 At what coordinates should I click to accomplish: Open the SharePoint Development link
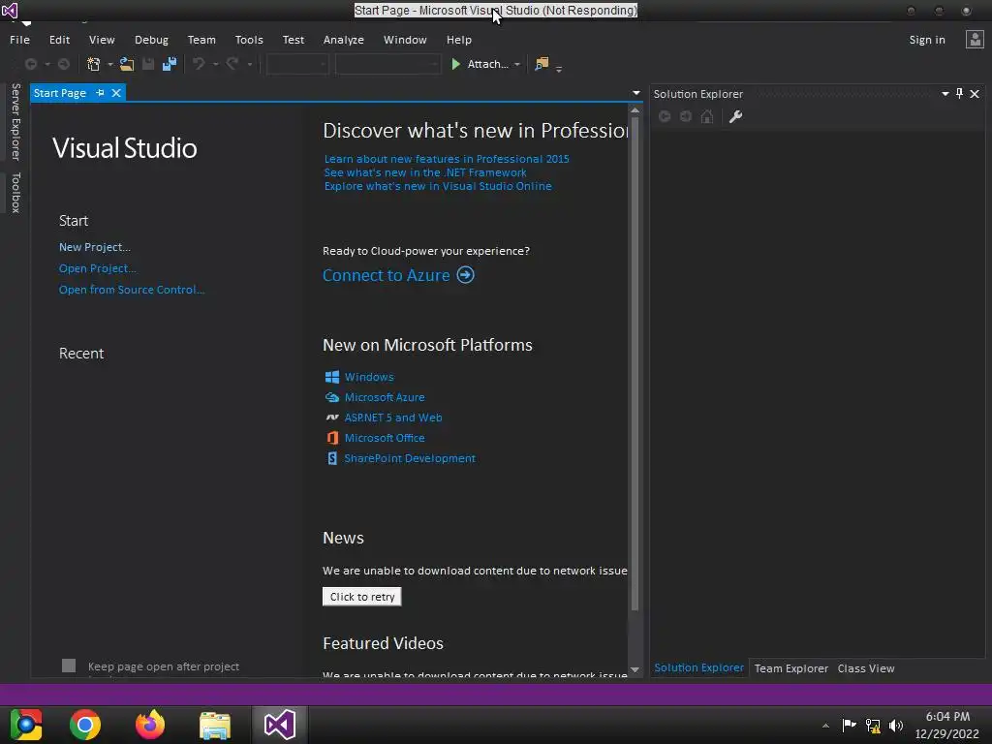click(x=410, y=458)
